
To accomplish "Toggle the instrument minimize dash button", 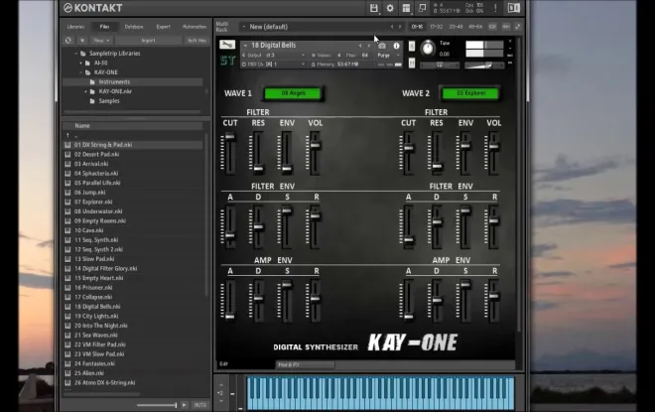I will coord(510,48).
